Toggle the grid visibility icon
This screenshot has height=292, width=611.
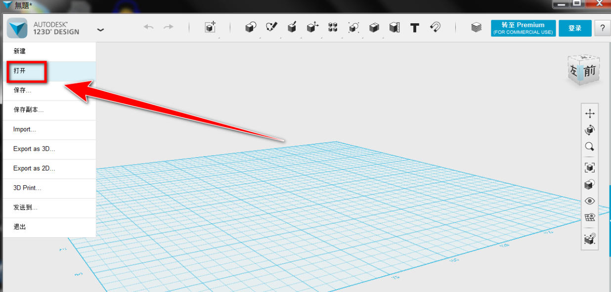[590, 217]
